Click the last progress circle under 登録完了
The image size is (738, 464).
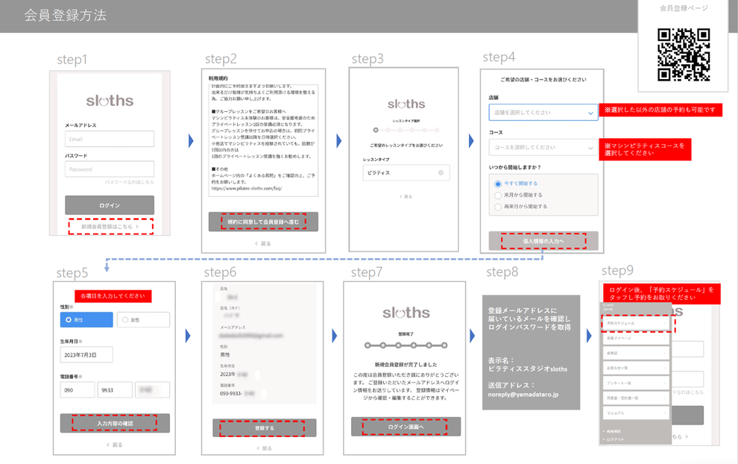tap(444, 345)
